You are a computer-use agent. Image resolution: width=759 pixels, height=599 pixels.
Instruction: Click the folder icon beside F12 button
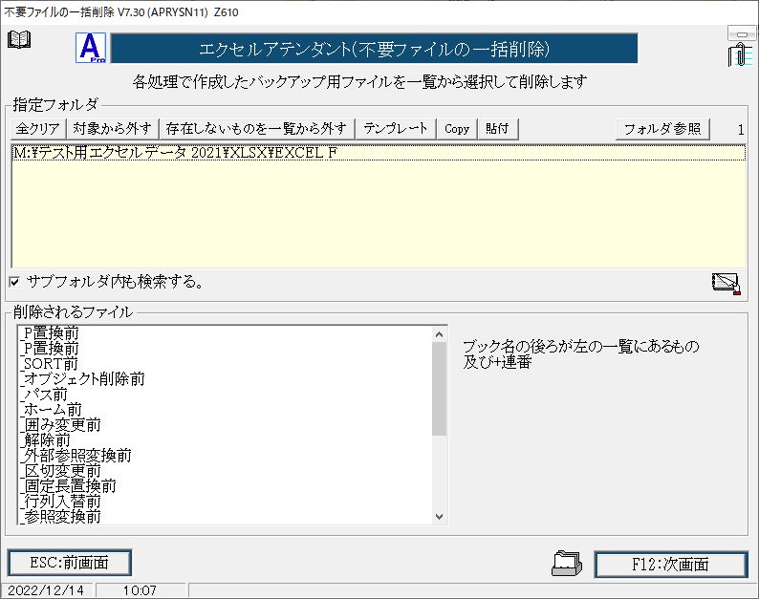click(x=567, y=564)
